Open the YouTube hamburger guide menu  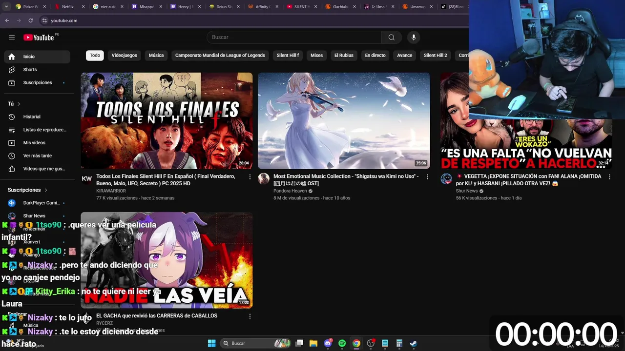pos(12,38)
